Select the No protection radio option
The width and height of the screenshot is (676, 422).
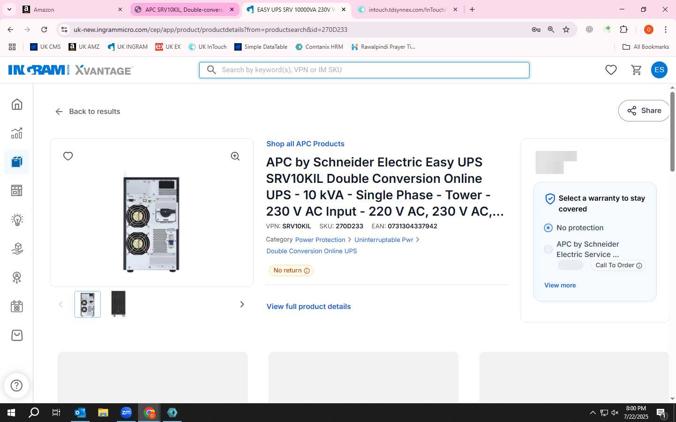(548, 228)
